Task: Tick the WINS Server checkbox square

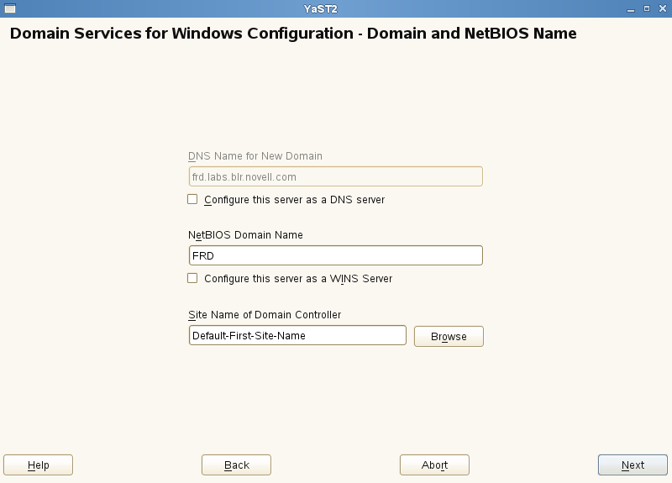Action: click(192, 278)
